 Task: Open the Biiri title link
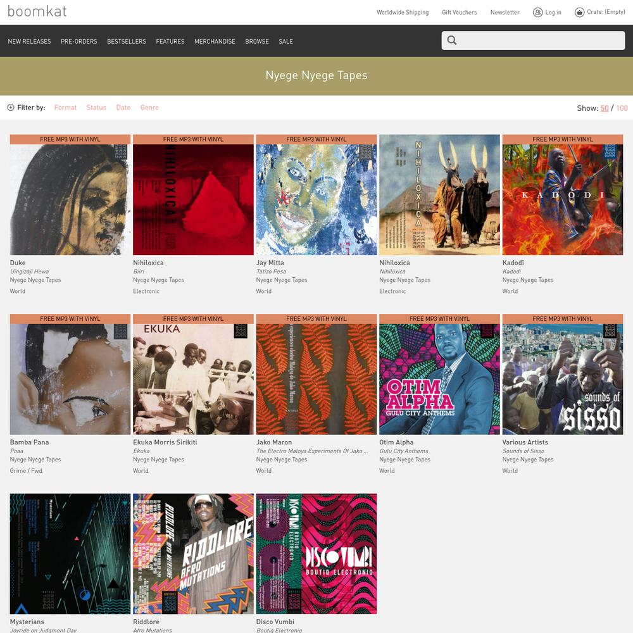(x=139, y=272)
